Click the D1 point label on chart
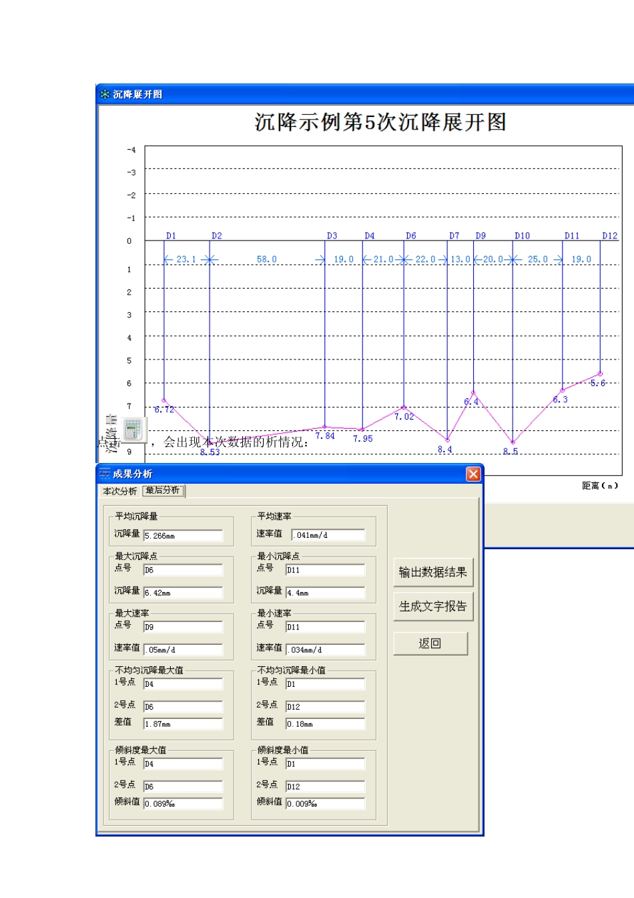 click(171, 236)
